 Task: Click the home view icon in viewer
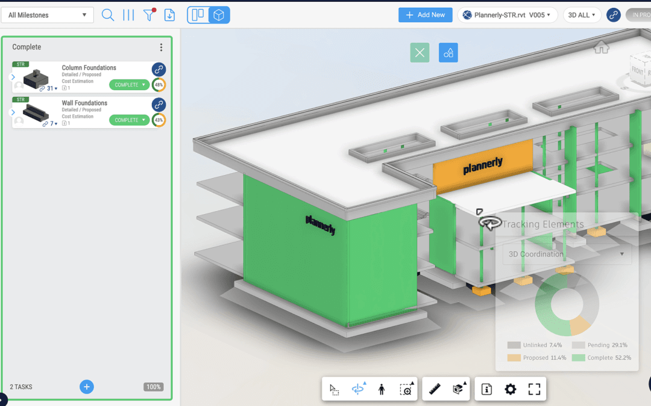(x=601, y=48)
